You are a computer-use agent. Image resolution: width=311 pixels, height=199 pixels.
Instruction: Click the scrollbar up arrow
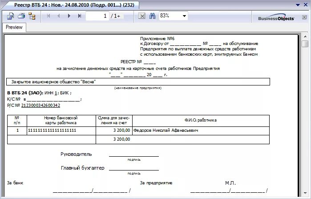tap(305, 37)
